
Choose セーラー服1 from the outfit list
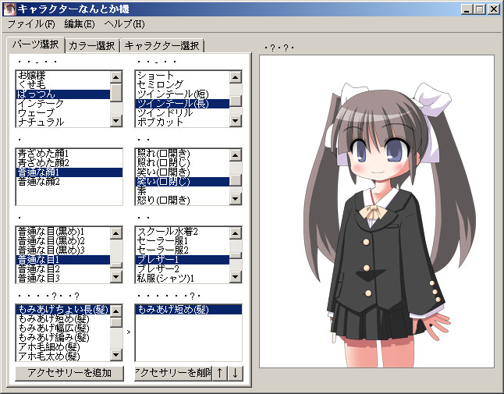162,240
